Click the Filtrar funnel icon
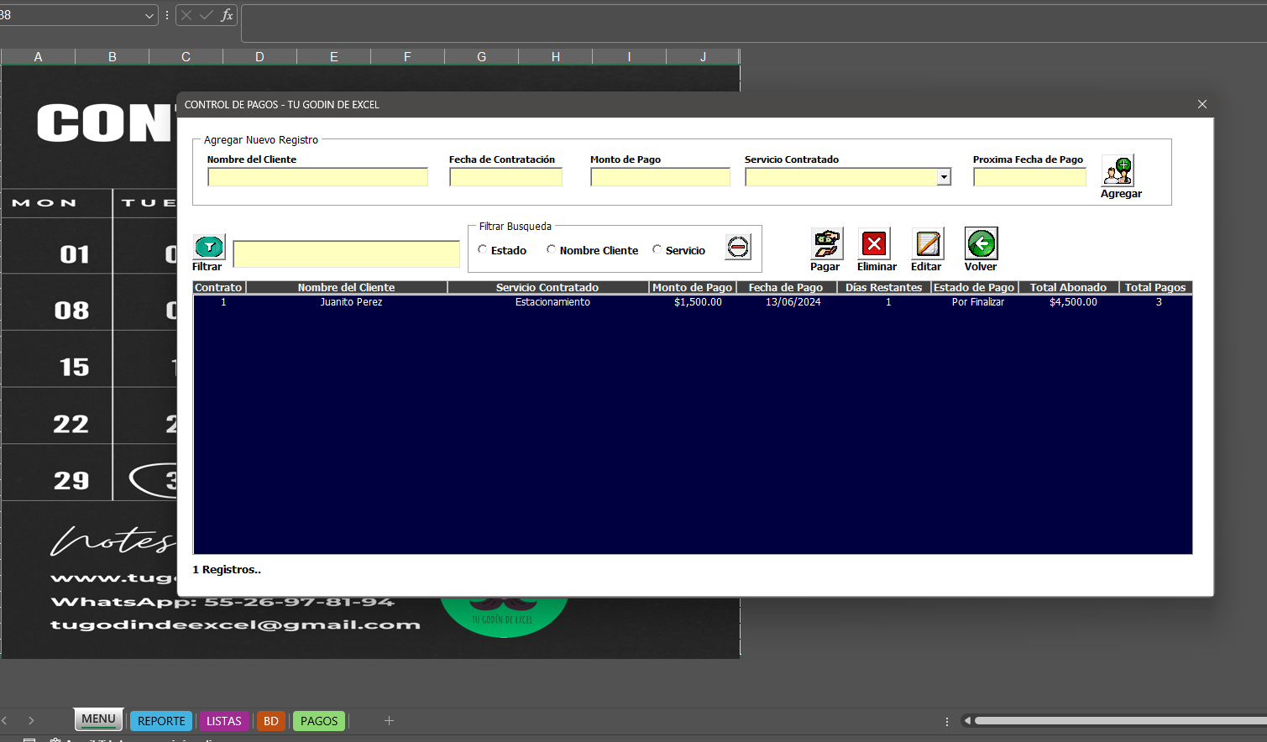 (208, 244)
